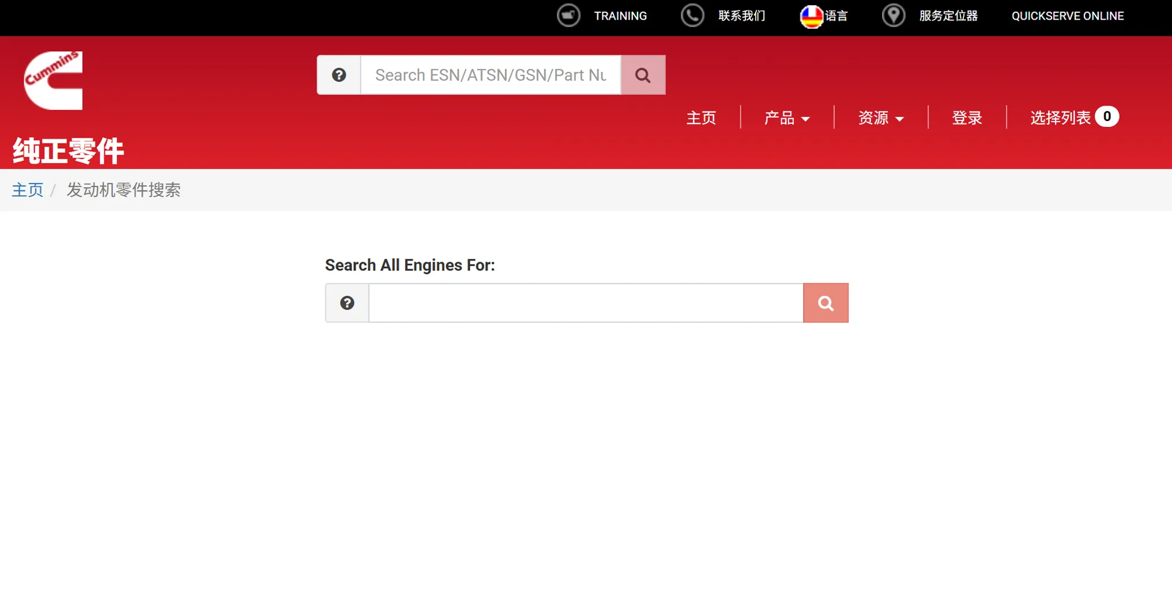
Task: Click the Cummins logo
Action: 53,80
